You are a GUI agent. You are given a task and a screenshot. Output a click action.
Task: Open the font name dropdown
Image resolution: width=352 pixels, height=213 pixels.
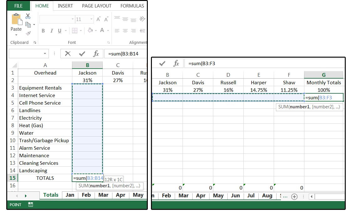(x=73, y=19)
